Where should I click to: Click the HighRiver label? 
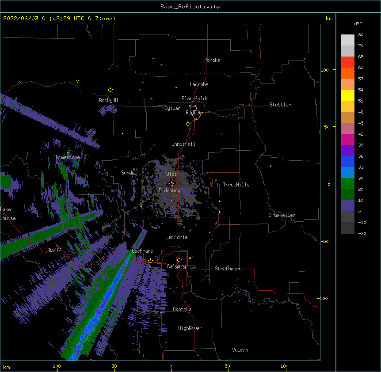pyautogui.click(x=190, y=328)
